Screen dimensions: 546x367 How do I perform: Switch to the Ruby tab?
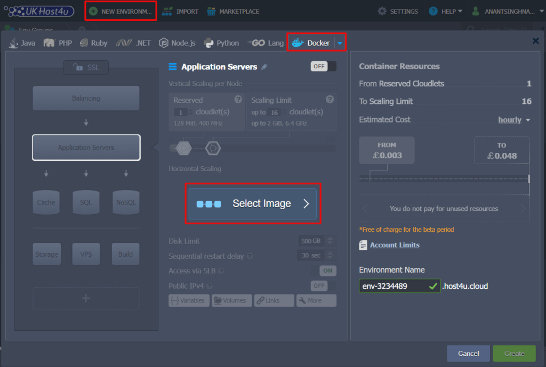click(94, 43)
